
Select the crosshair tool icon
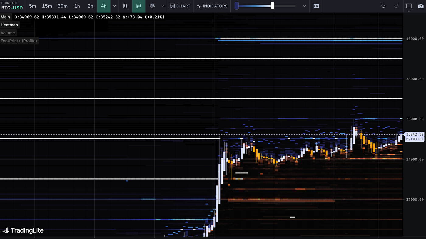152,6
